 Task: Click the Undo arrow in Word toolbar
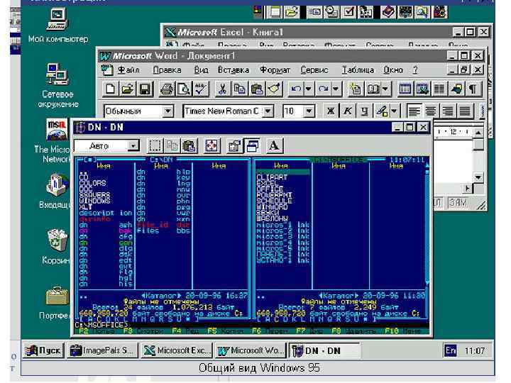click(x=296, y=89)
